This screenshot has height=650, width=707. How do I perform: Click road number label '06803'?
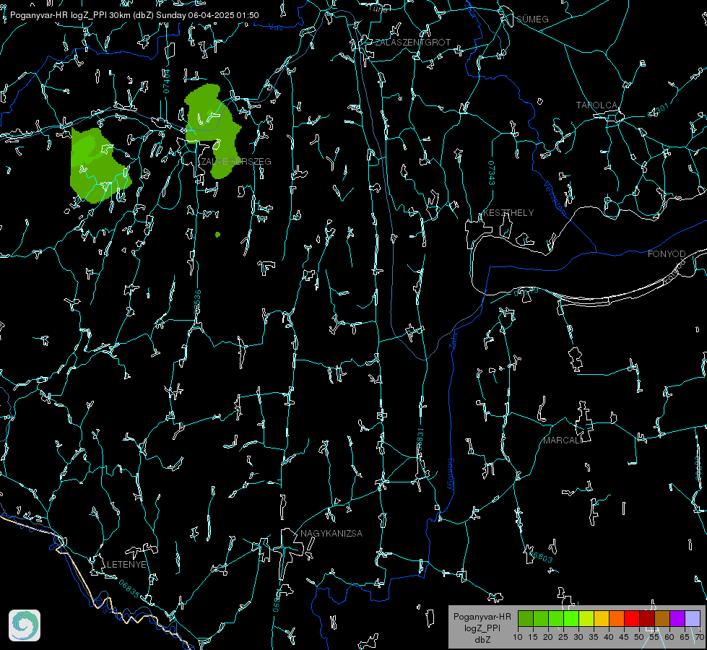tap(541, 556)
